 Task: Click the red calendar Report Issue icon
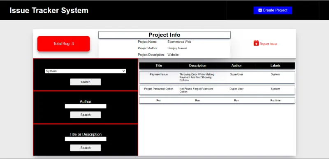(x=256, y=43)
